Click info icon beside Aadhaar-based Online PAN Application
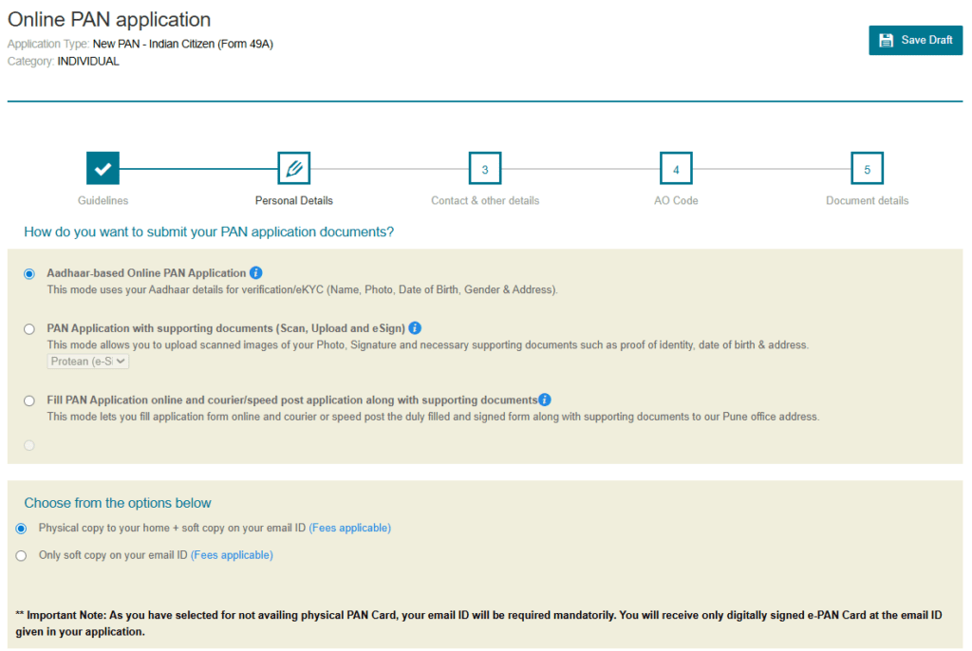 click(x=254, y=272)
